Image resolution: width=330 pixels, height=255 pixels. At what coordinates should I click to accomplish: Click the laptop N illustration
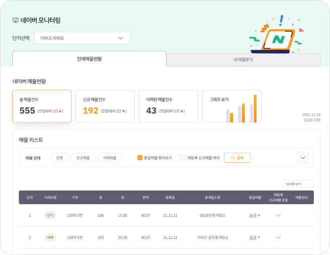coord(277,35)
